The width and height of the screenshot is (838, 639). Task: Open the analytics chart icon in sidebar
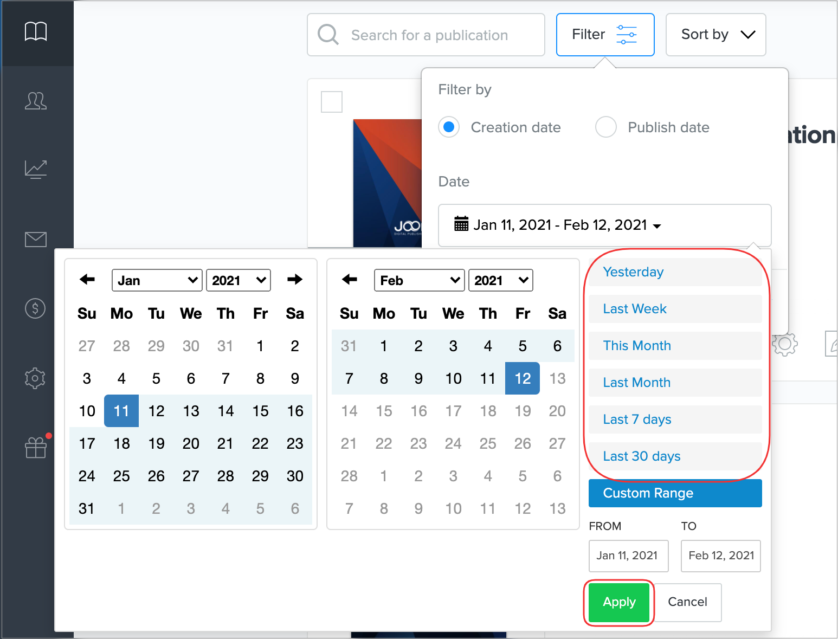[x=36, y=169]
